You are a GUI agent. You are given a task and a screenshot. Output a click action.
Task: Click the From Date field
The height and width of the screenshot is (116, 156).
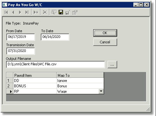pos(21,37)
